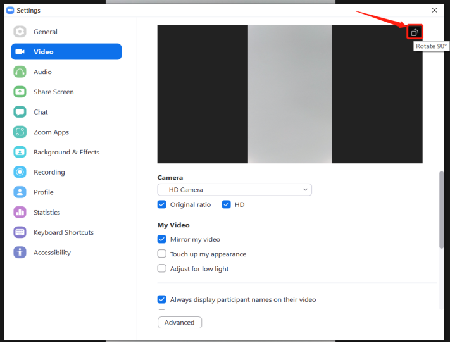Viewport: 450px width, 343px height.
Task: Click the Share Screen arrow icon
Action: click(20, 92)
